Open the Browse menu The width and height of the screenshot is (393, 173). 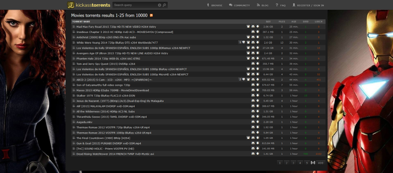(215, 5)
